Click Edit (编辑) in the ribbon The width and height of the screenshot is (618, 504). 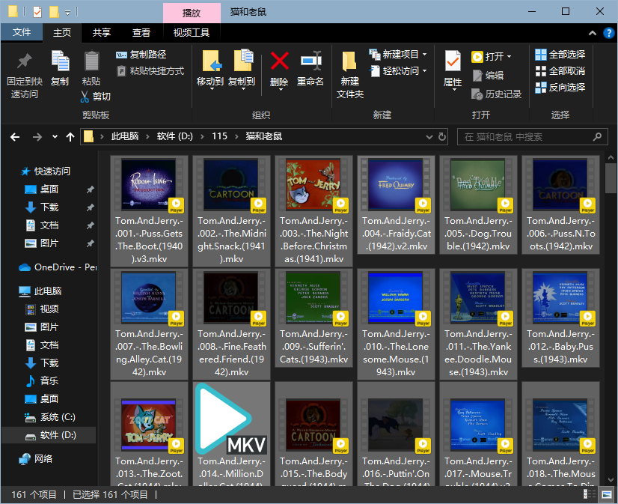click(488, 76)
